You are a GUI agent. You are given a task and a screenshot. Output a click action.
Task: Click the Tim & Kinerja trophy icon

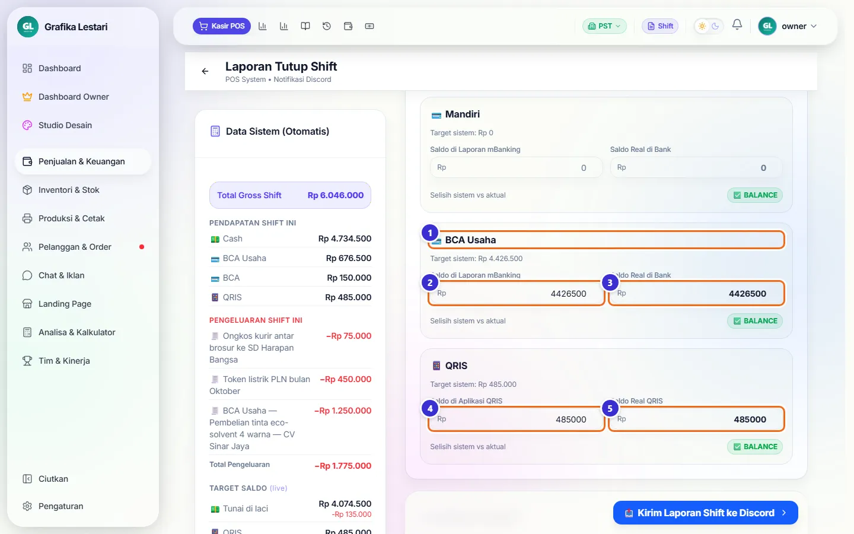pos(27,361)
